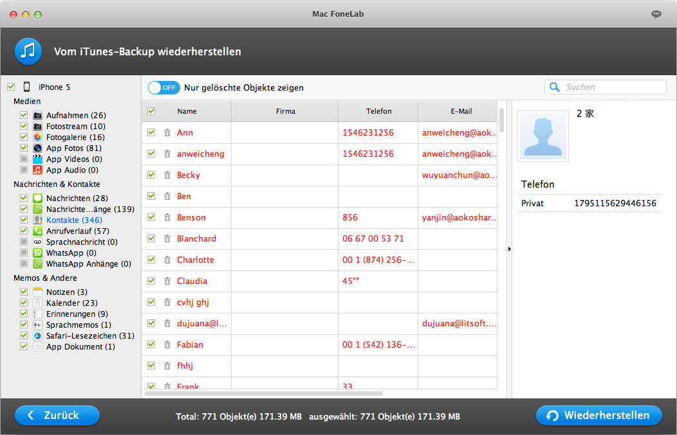Uncheck the Kontakte (346) checkbox

click(24, 220)
